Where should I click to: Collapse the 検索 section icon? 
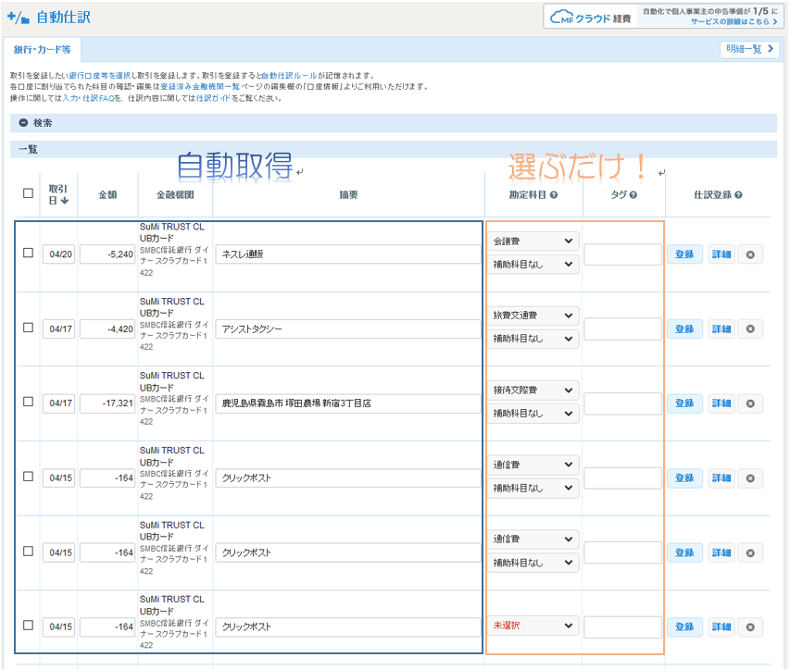pyautogui.click(x=23, y=122)
